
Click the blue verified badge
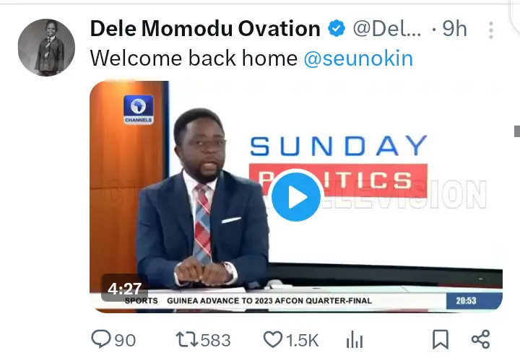tap(337, 29)
